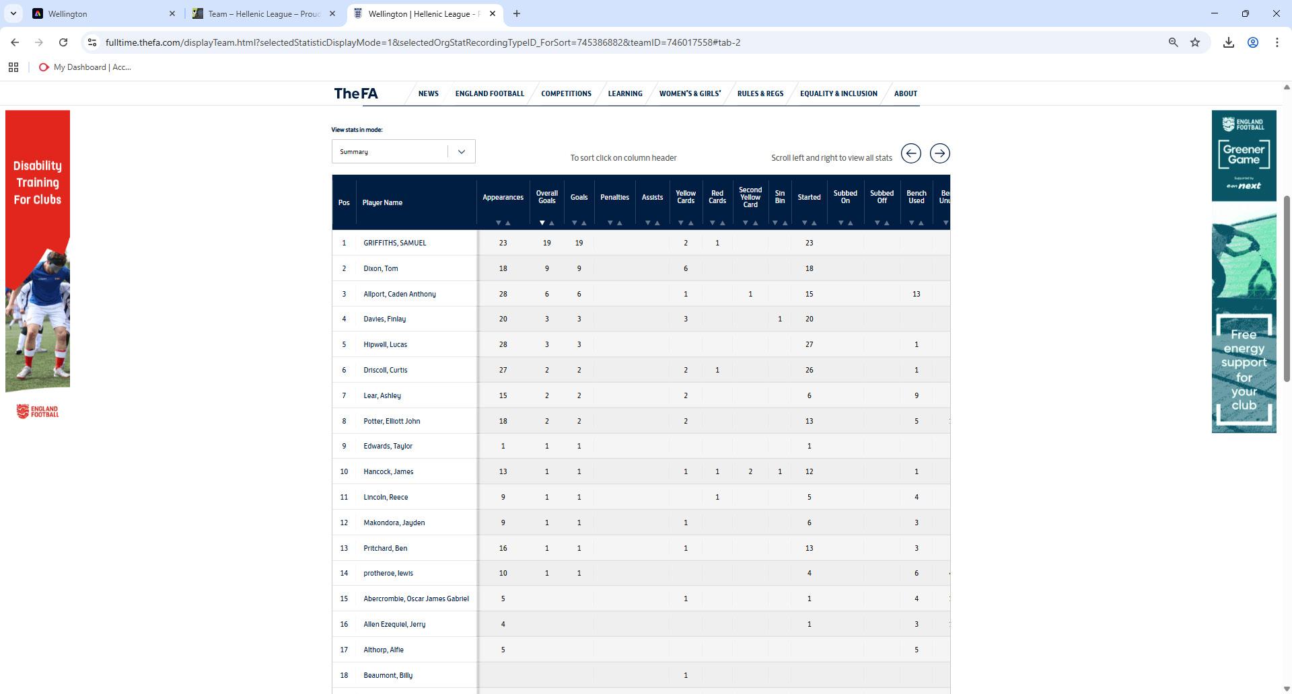Screen dimensions: 1292x694
Task: Open the Chrome apps grid shortcut
Action: coord(13,67)
